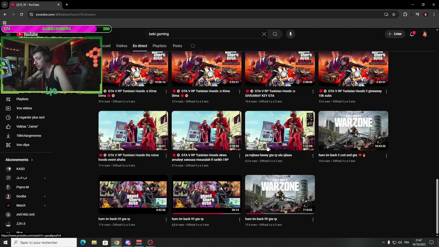Screen dimensions: 439x247
Task: Open Windows notification center
Action: pyautogui.click(x=431, y=243)
